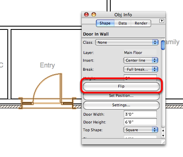This screenshot has width=183, height=157.
Task: Open the Insert dropdown showing Center line
Action: coord(141,61)
